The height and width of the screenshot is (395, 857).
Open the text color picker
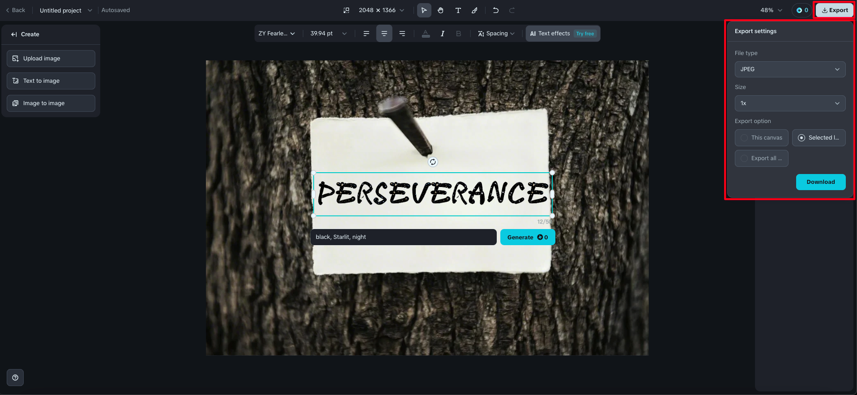(426, 34)
